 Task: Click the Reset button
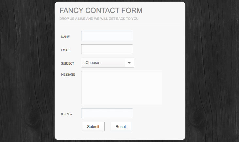[x=121, y=126]
